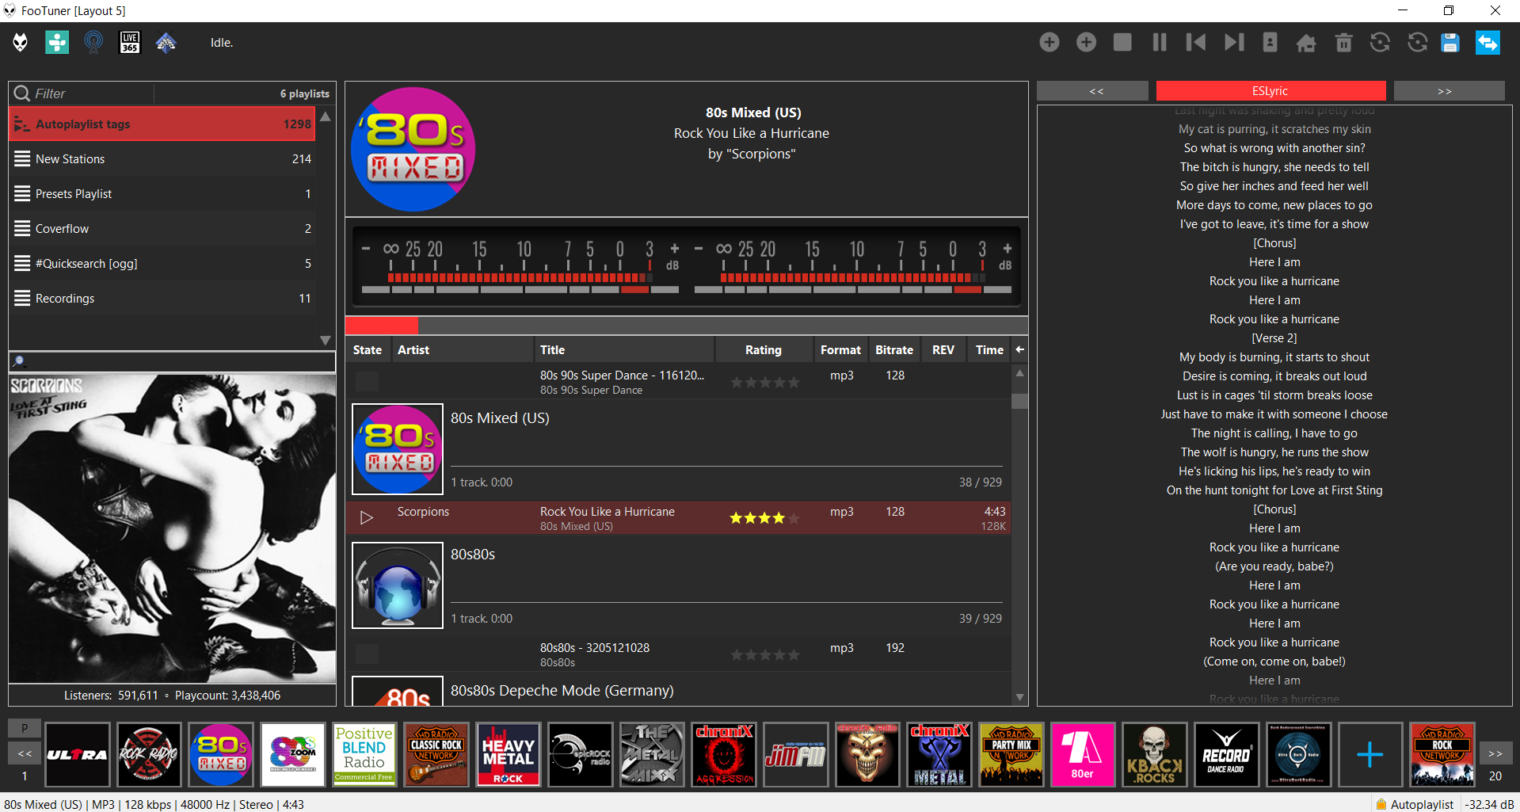1520x812 pixels.
Task: Sort tracks by the Artist column header
Action: [x=463, y=349]
